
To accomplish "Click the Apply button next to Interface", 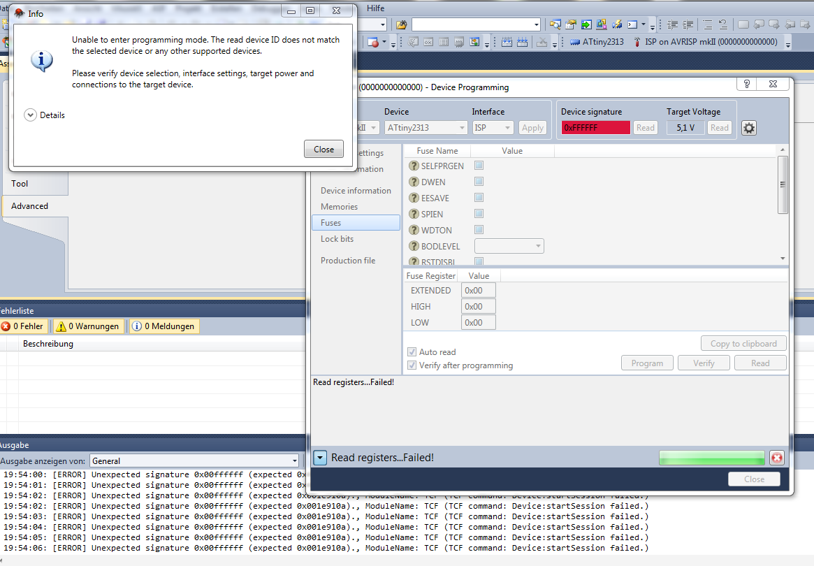I will (x=532, y=128).
